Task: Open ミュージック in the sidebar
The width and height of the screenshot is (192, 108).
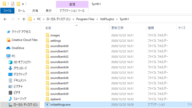Action: pyautogui.click(x=20, y=99)
